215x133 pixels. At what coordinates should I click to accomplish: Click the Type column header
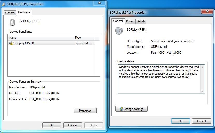pyautogui.click(x=84, y=38)
